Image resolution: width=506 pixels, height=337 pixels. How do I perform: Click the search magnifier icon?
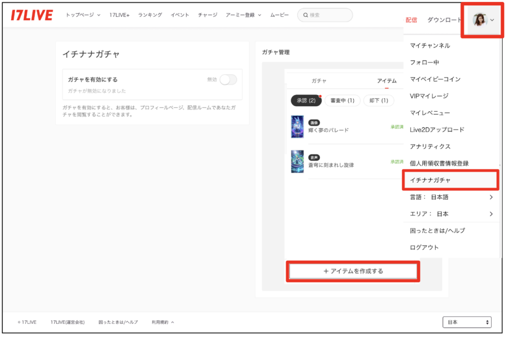pos(305,15)
